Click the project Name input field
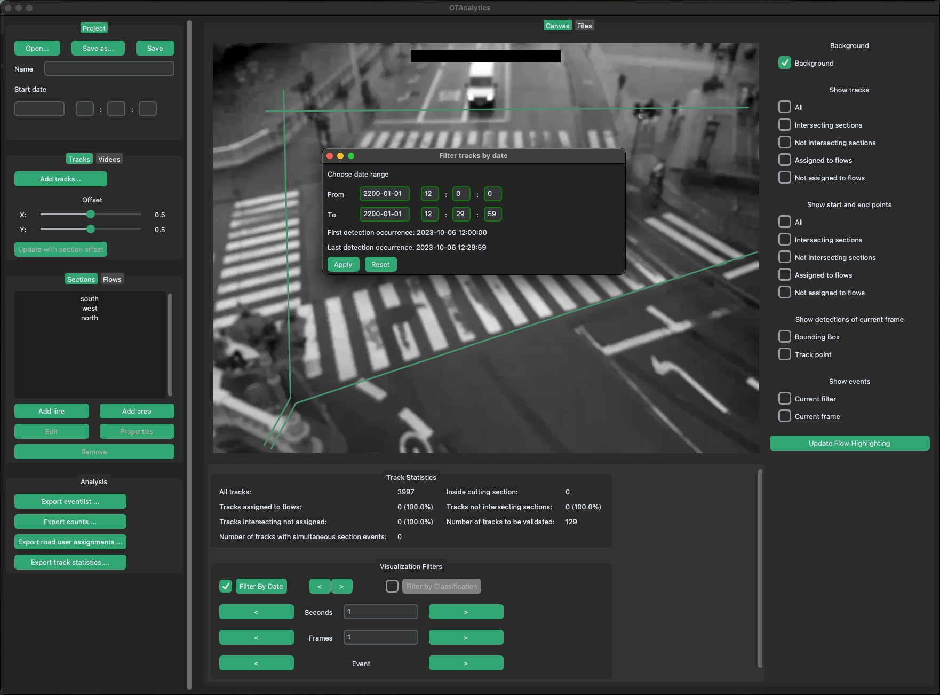Image resolution: width=940 pixels, height=695 pixels. click(x=109, y=68)
